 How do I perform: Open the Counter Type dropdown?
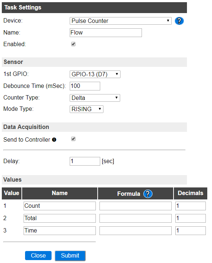(95, 98)
